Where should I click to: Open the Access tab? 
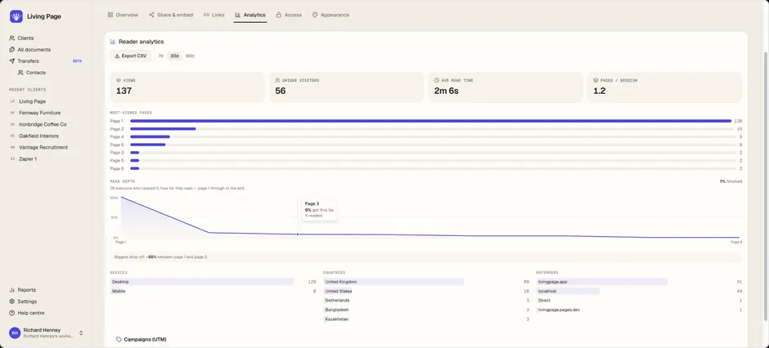coord(289,16)
